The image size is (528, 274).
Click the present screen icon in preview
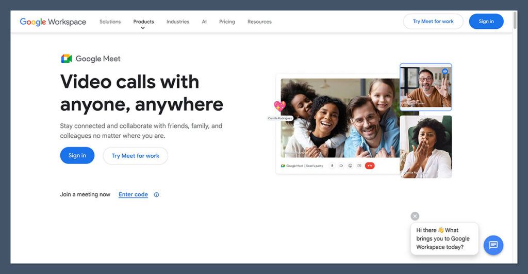tap(359, 166)
